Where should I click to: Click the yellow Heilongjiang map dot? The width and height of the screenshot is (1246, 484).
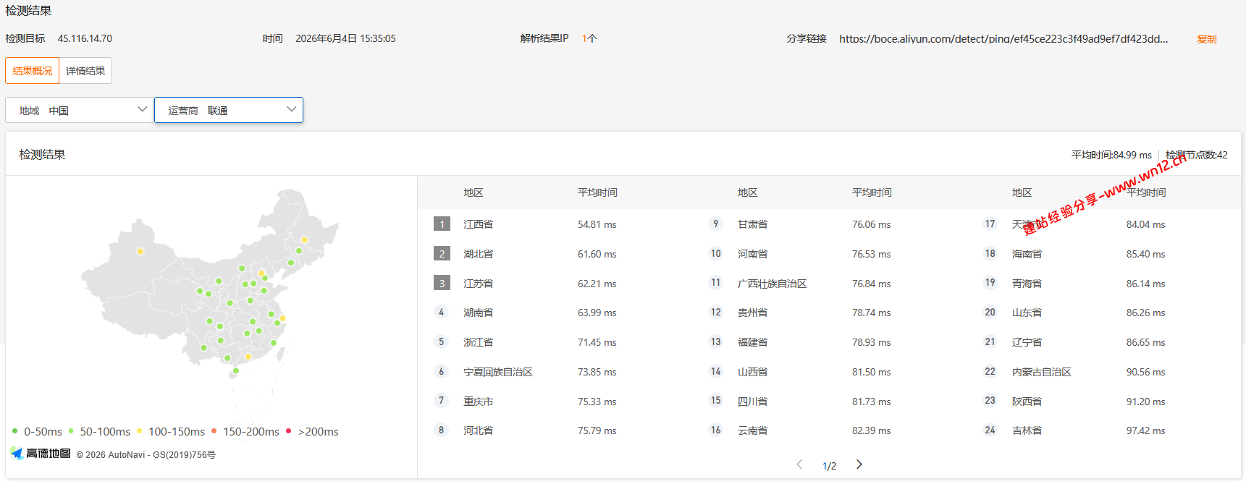(x=305, y=240)
